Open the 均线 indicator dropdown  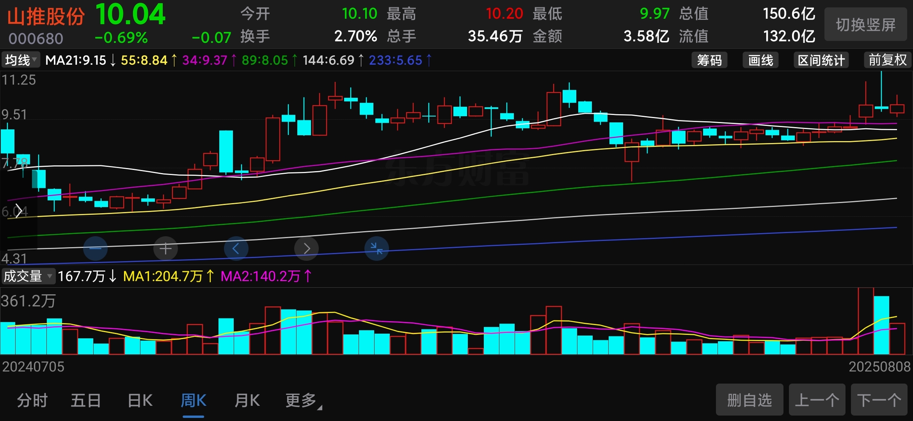21,60
